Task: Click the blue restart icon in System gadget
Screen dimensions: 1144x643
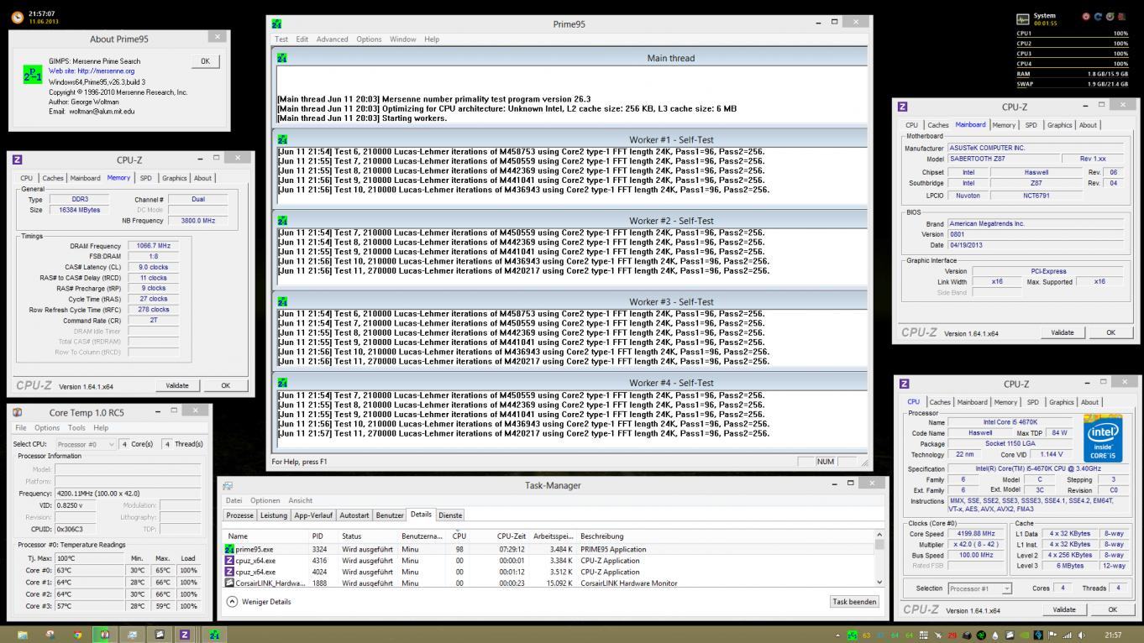Action: [1098, 16]
